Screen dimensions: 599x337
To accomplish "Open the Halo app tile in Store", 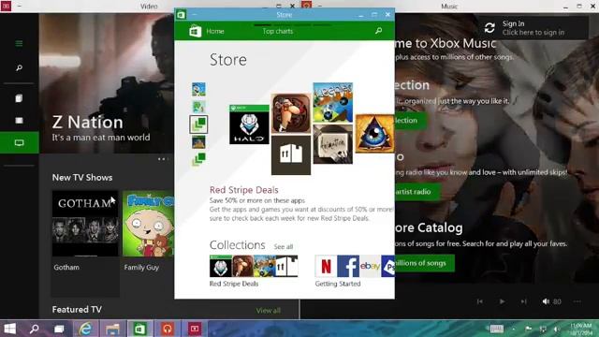I will tap(249, 125).
